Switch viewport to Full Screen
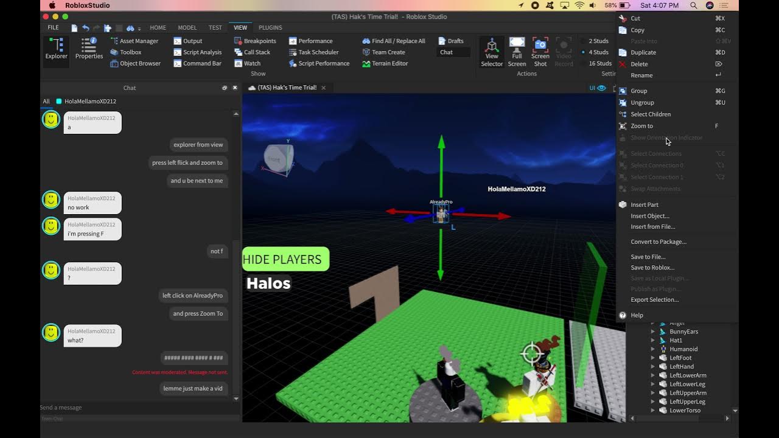 click(517, 52)
